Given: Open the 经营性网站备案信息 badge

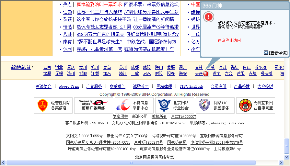Looking at the screenshot, I should click(53, 105).
